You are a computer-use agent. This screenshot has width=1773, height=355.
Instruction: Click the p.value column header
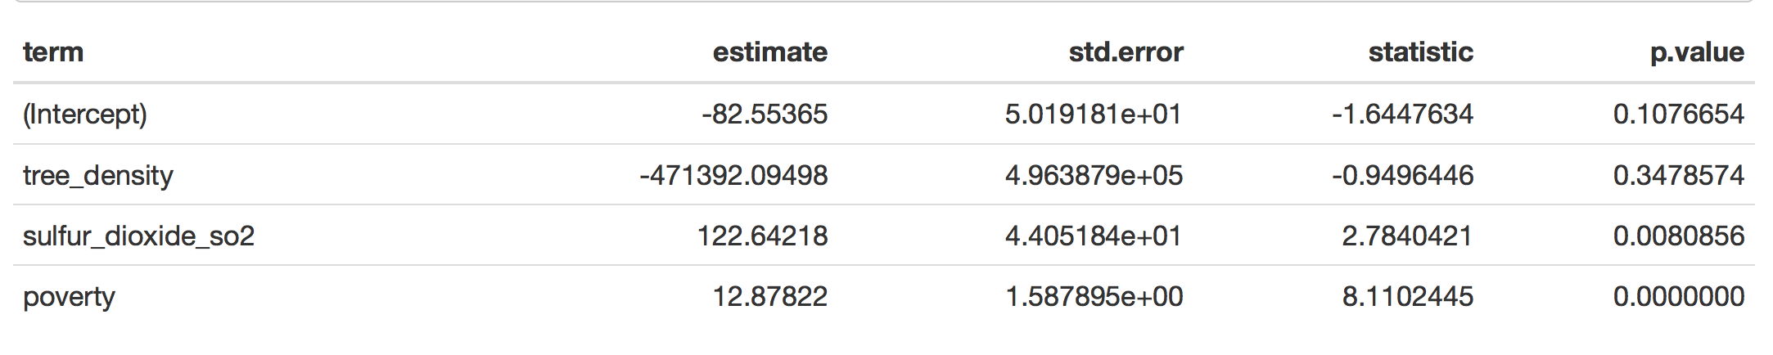click(1697, 52)
